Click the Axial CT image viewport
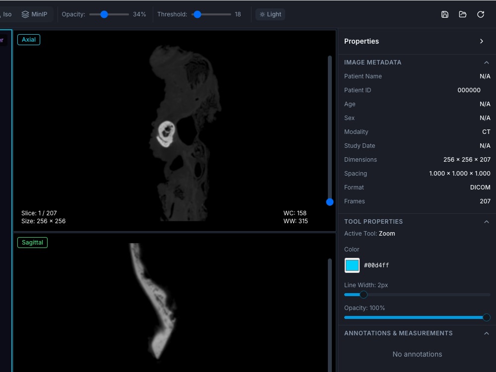This screenshot has width=496, height=372. [174, 130]
